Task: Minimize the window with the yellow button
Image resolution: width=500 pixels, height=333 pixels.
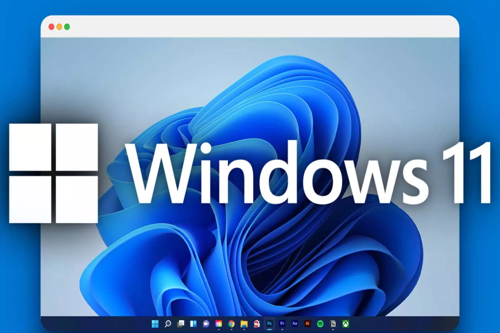Action: 59,27
